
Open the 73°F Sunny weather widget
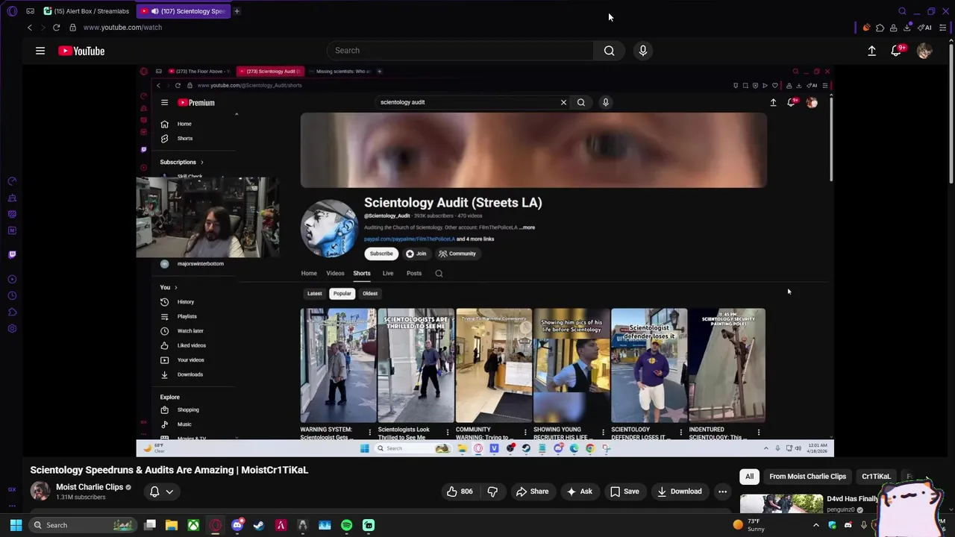point(748,525)
